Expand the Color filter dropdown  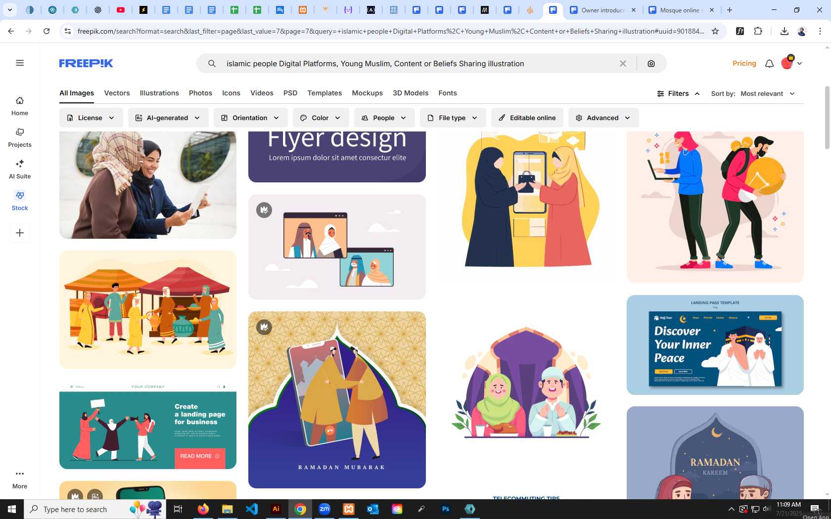click(321, 118)
